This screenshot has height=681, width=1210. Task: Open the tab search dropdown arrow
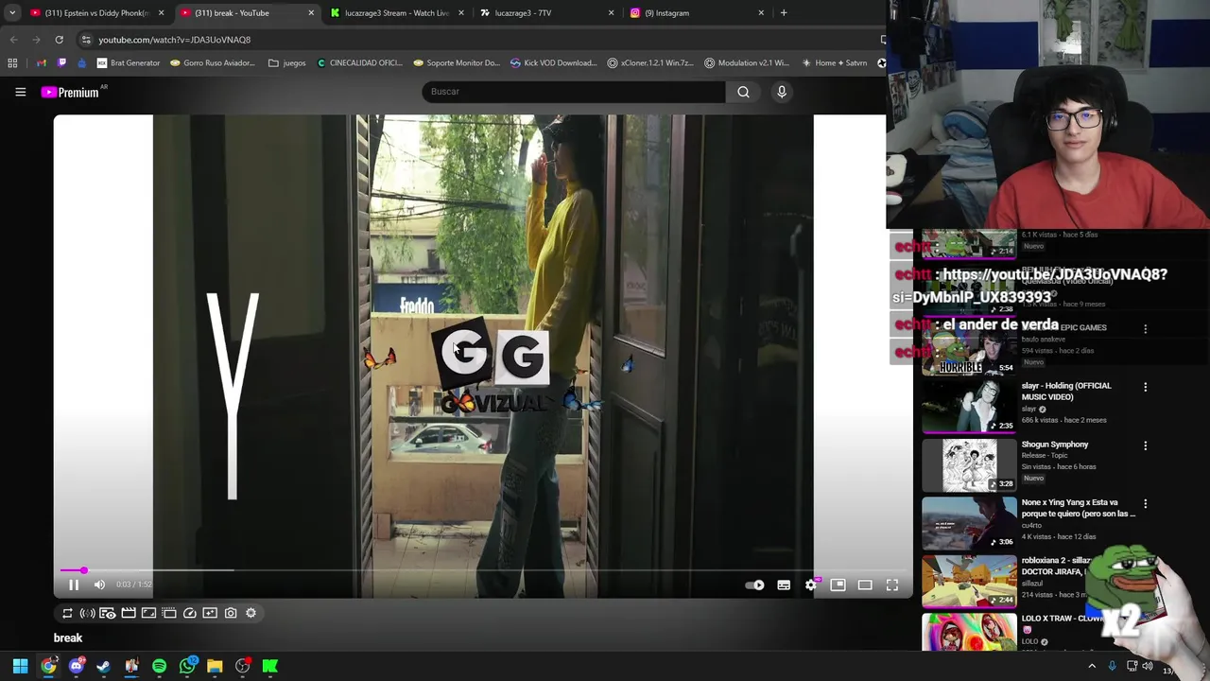tap(12, 13)
